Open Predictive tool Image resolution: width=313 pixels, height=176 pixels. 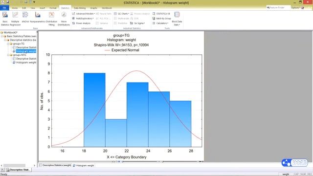coord(121,23)
